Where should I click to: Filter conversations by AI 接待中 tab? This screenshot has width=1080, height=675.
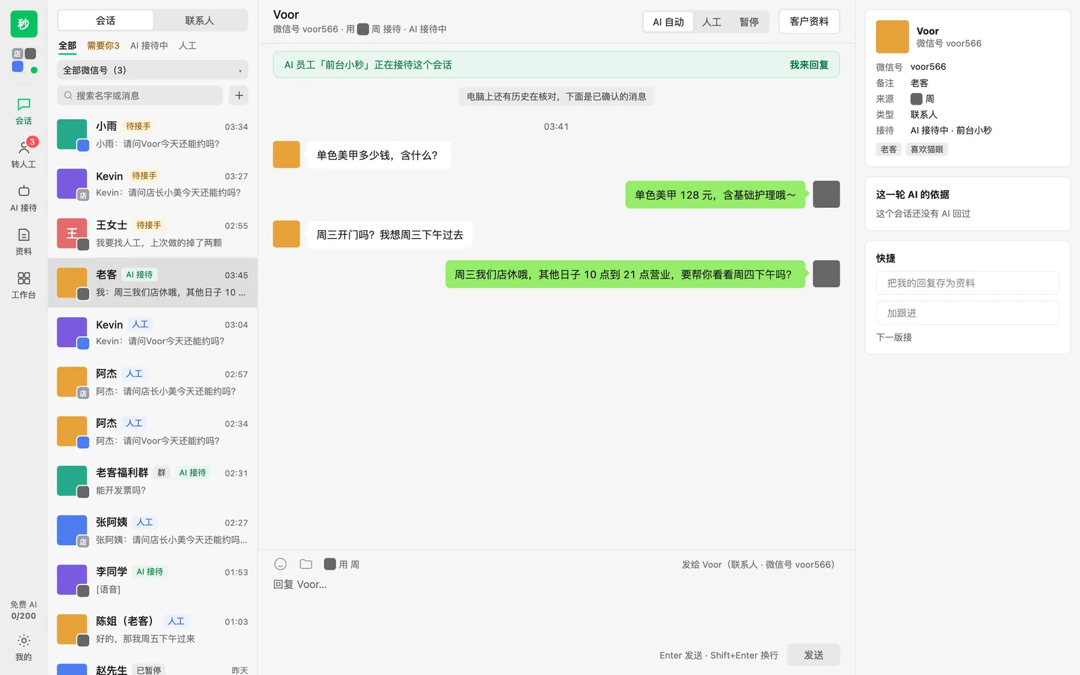pos(149,45)
